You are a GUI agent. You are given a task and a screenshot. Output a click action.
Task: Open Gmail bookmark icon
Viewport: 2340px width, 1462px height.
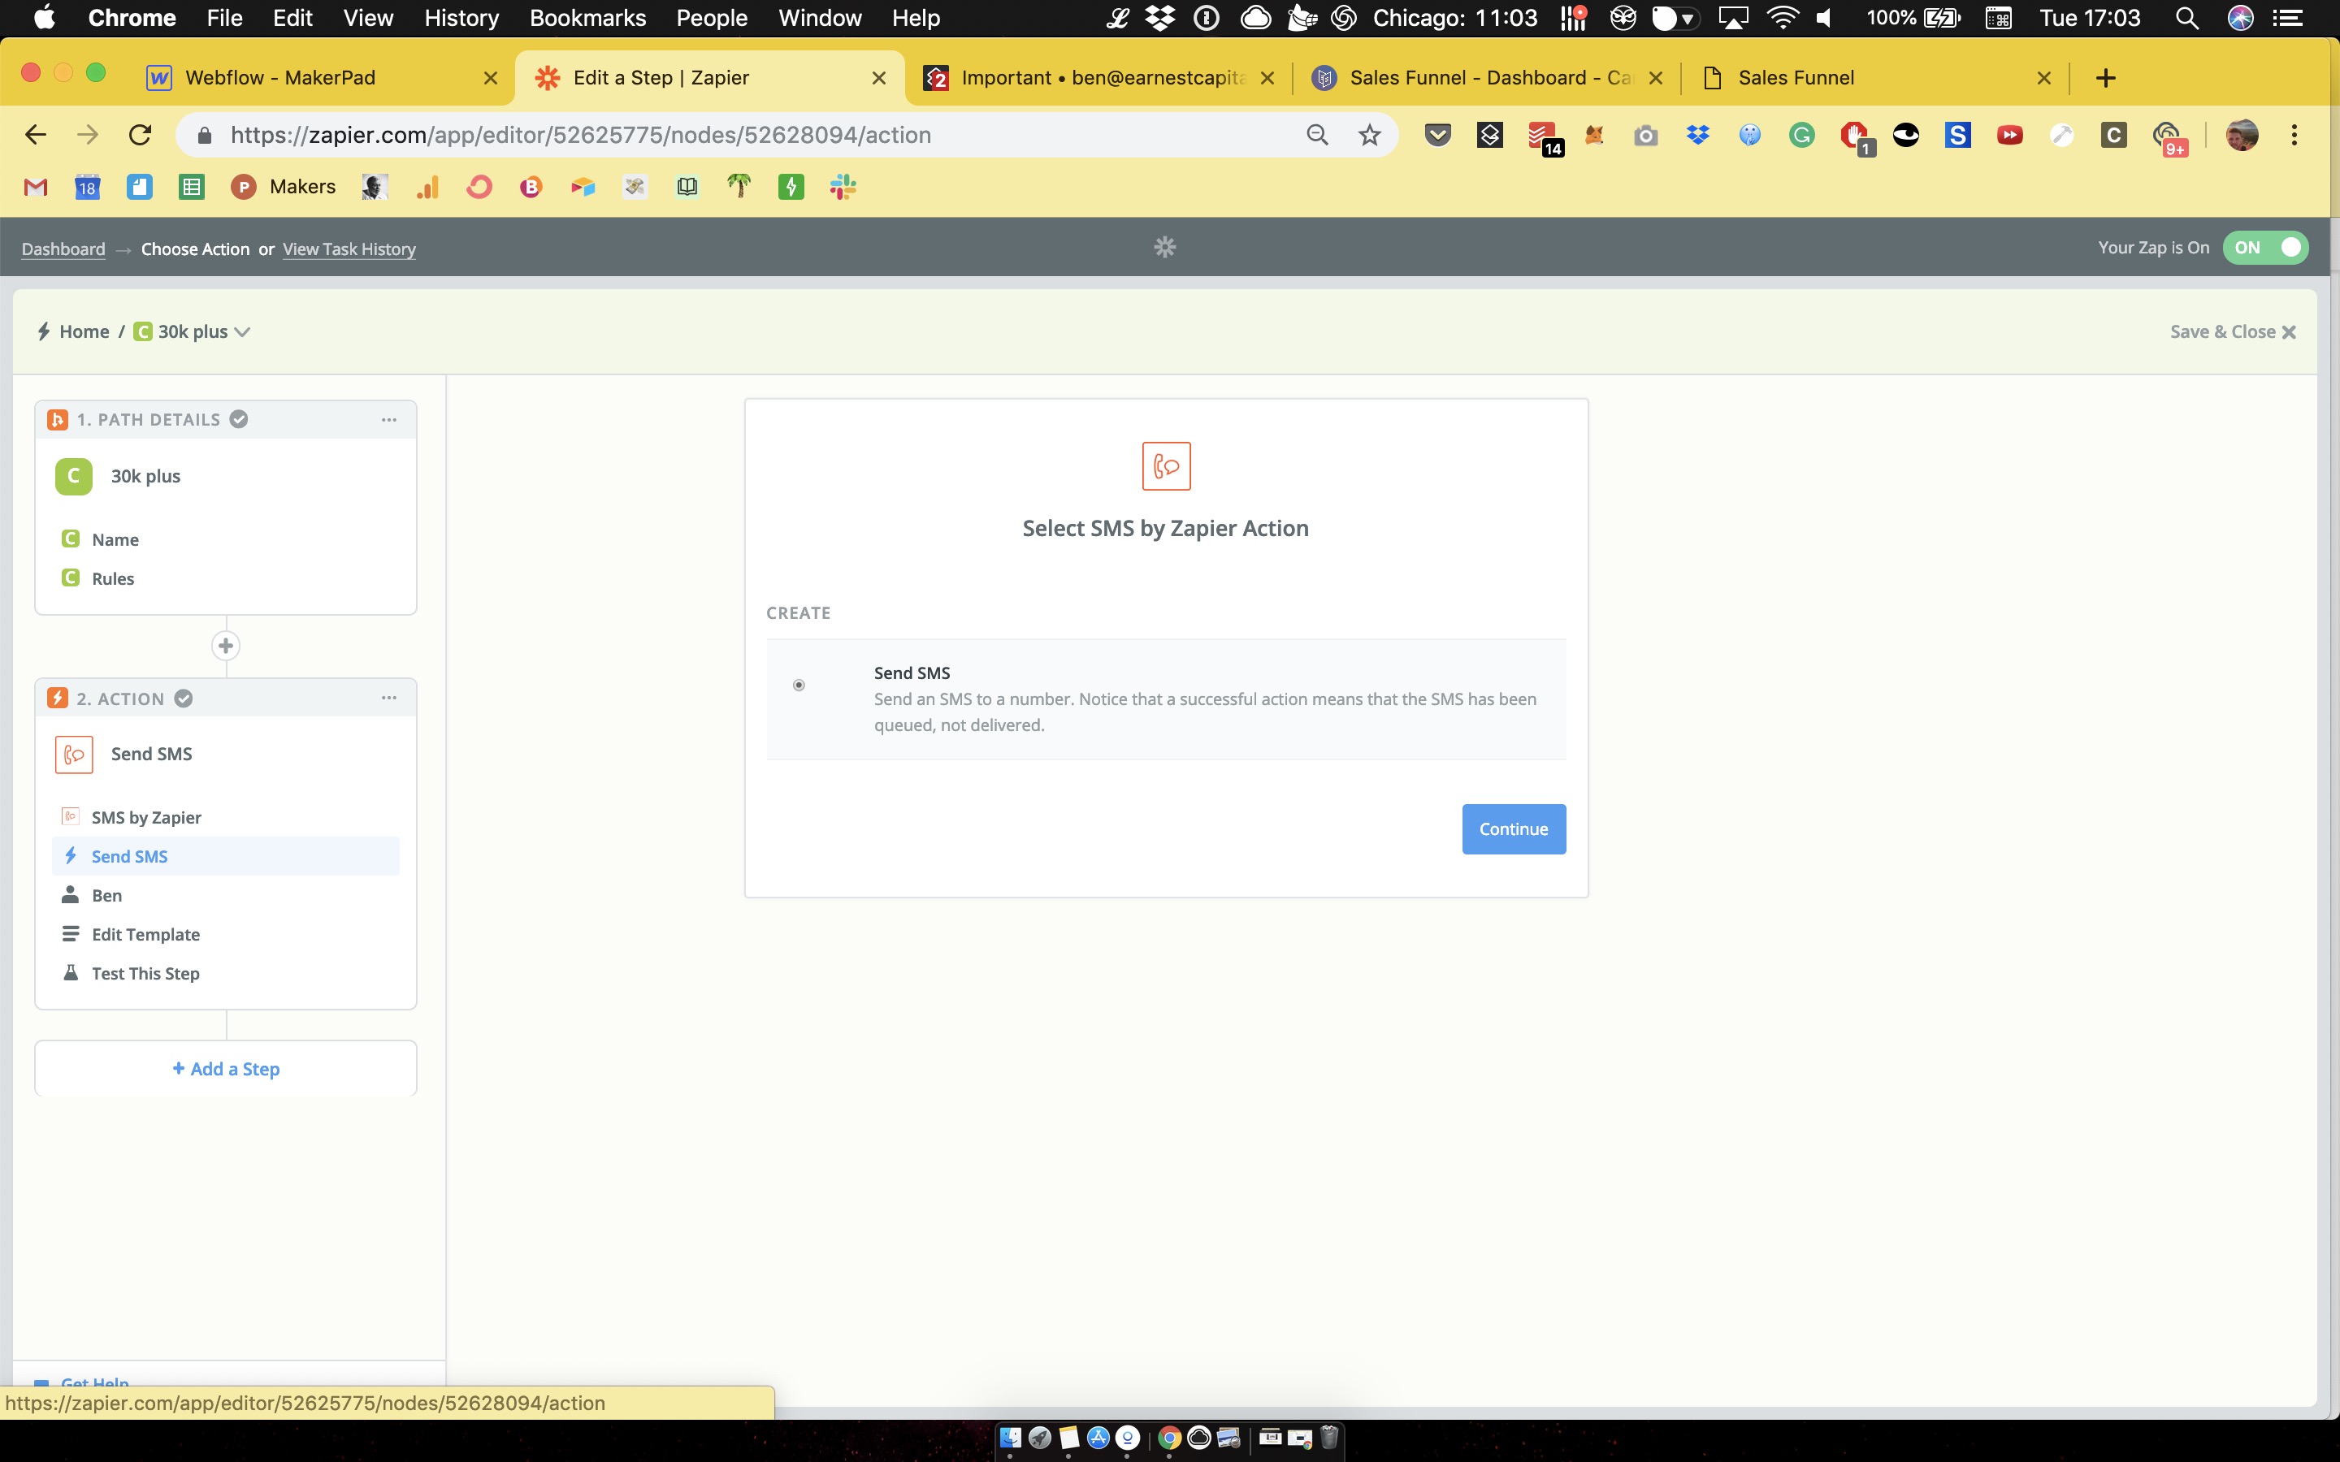pyautogui.click(x=36, y=188)
